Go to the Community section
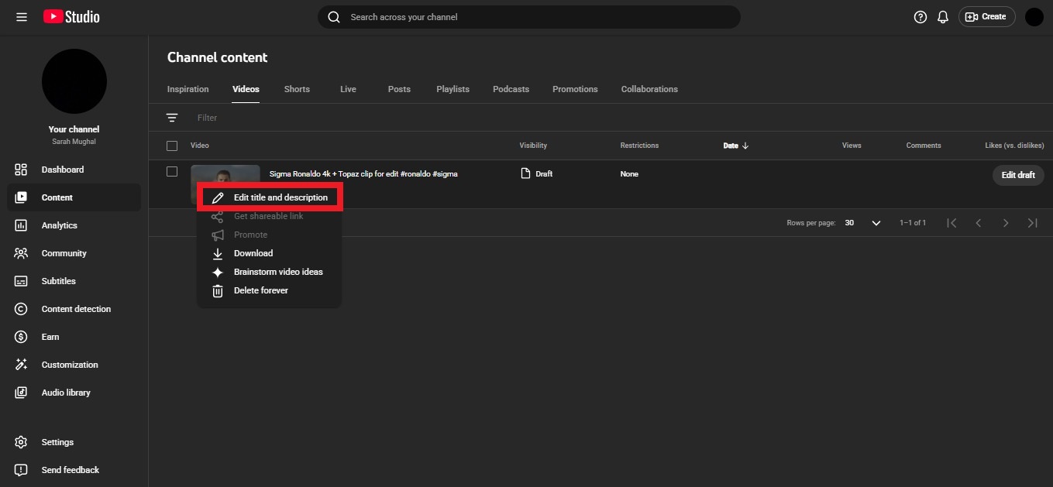 click(x=64, y=252)
